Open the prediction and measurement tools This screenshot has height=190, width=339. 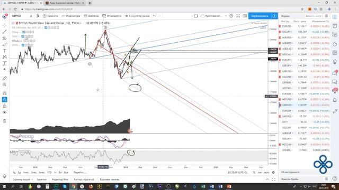coord(4,63)
